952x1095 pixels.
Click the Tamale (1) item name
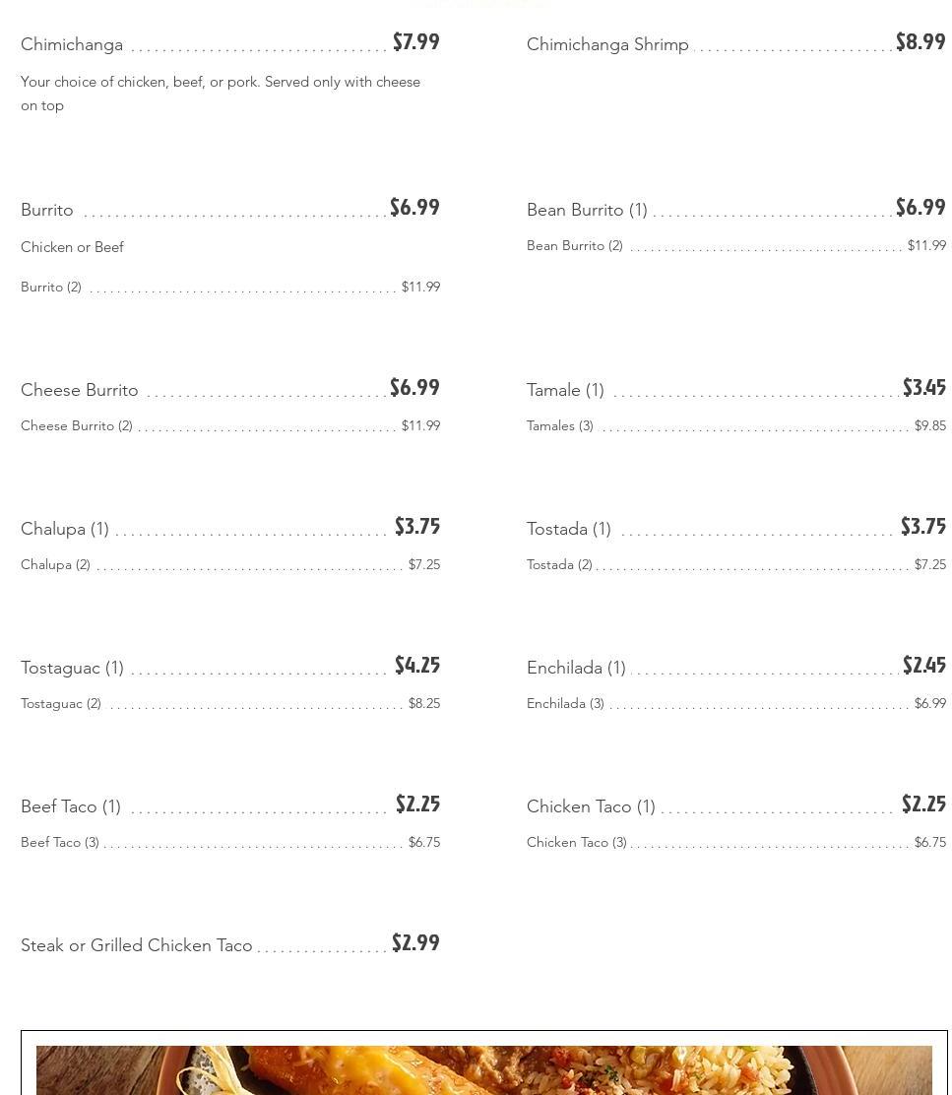pyautogui.click(x=565, y=390)
